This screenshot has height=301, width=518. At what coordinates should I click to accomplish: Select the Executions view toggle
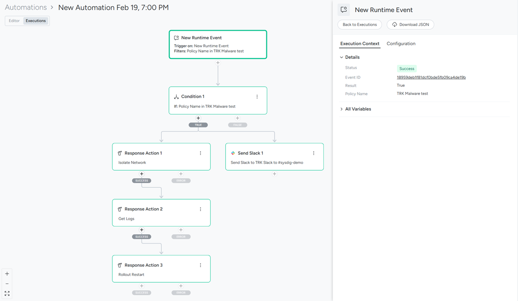tap(36, 21)
